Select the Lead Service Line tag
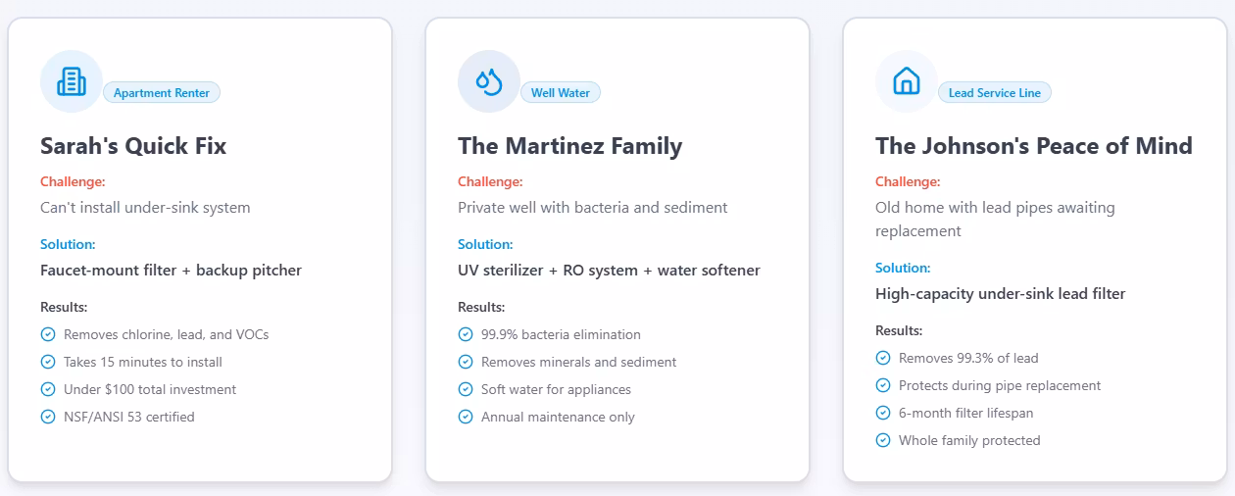The width and height of the screenshot is (1235, 496). tap(994, 93)
